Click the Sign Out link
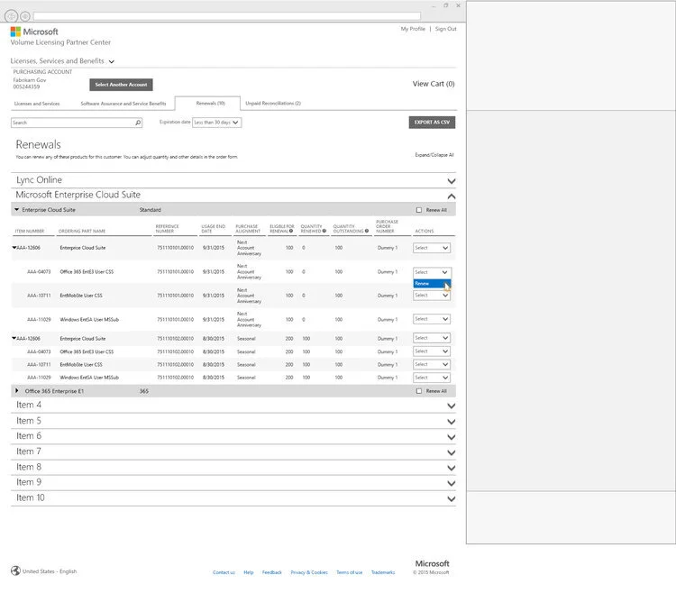 [446, 29]
